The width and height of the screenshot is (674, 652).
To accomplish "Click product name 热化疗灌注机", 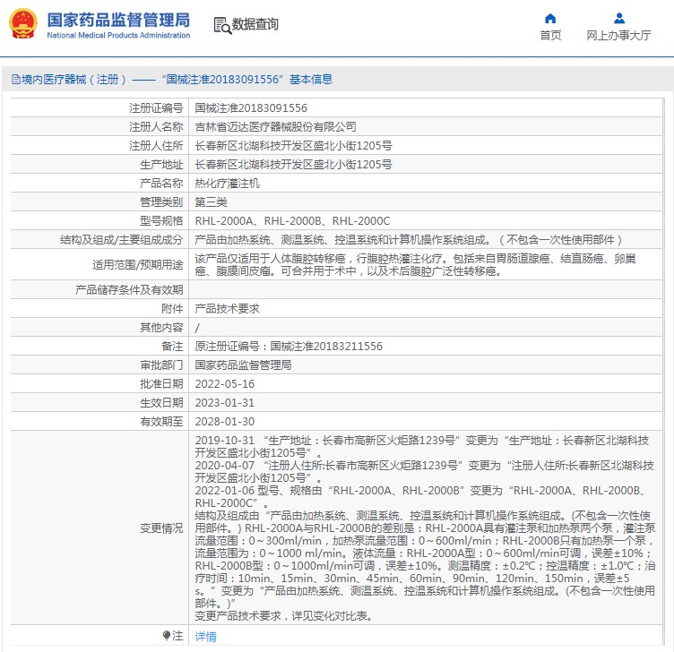I will tap(227, 184).
